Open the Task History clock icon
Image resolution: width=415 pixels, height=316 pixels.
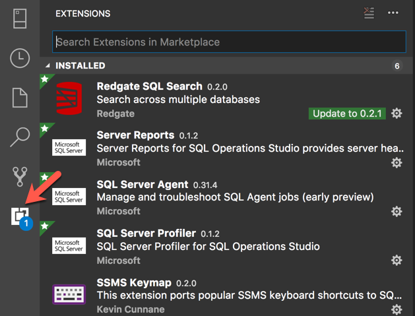point(20,58)
